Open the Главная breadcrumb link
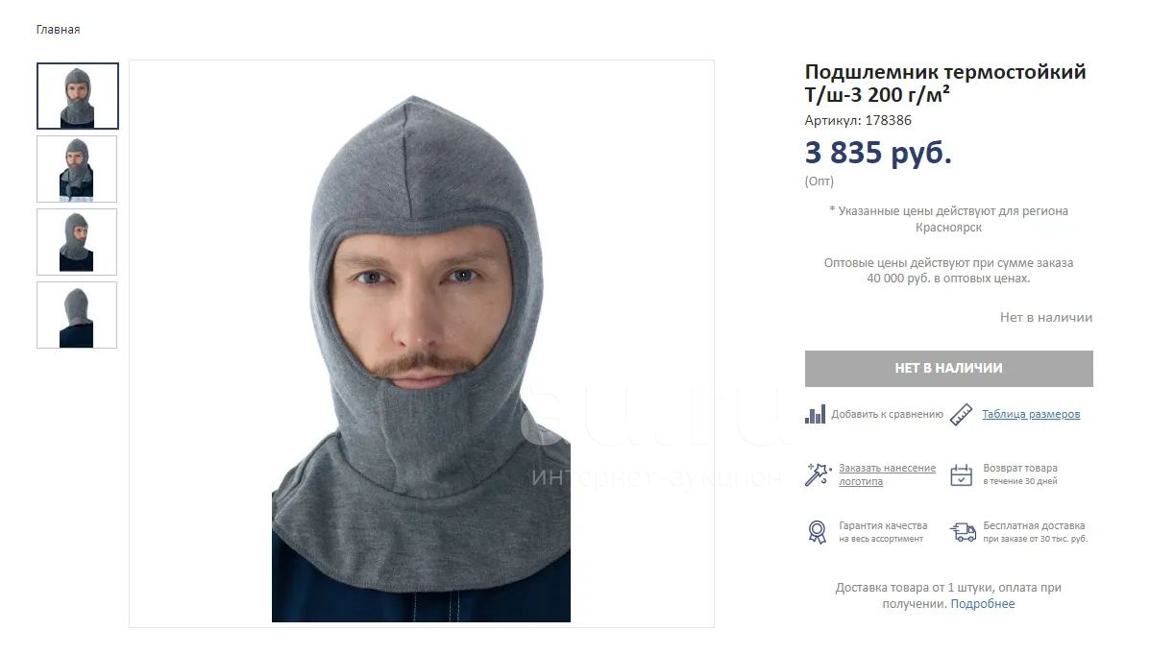The height and width of the screenshot is (655, 1150). click(58, 30)
